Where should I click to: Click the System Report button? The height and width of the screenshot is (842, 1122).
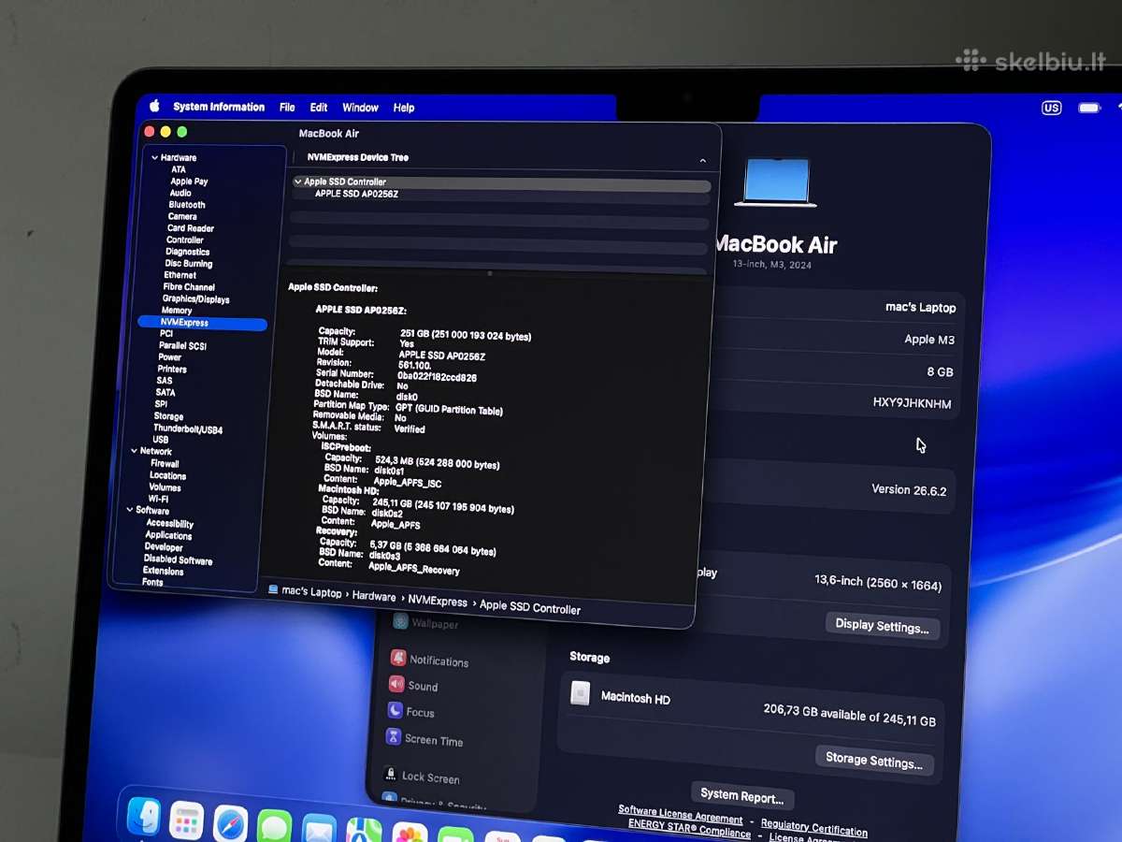pyautogui.click(x=742, y=796)
